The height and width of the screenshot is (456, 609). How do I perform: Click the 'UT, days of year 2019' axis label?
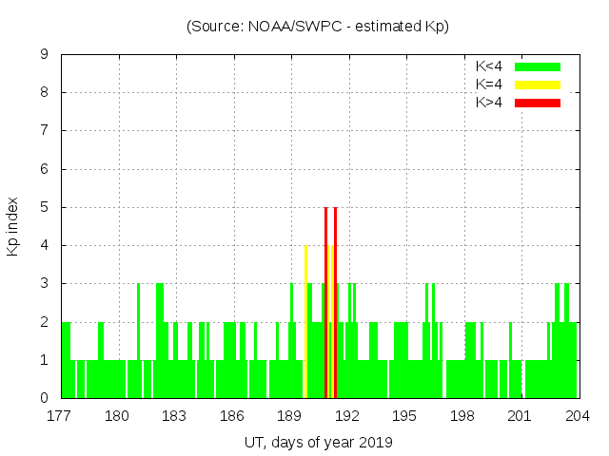(318, 442)
